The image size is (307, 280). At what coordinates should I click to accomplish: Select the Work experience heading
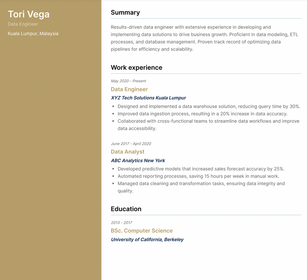[137, 67]
